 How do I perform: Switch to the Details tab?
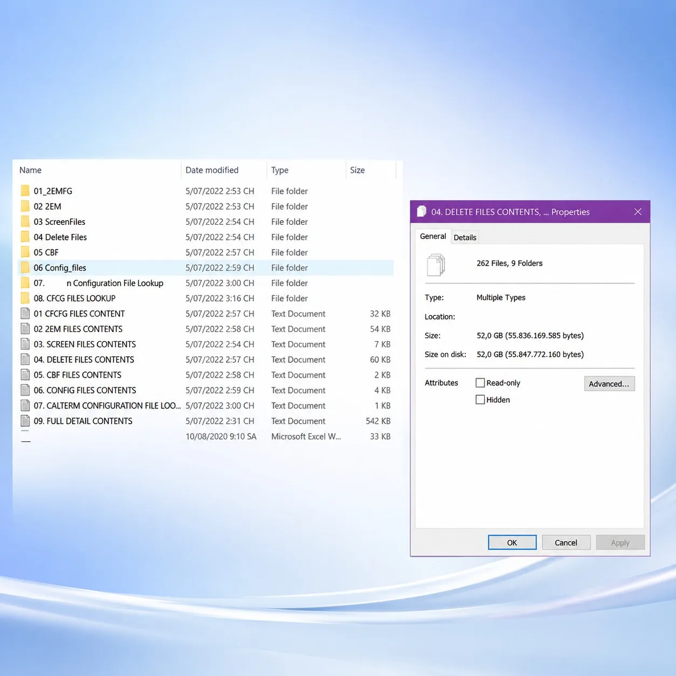pos(465,237)
